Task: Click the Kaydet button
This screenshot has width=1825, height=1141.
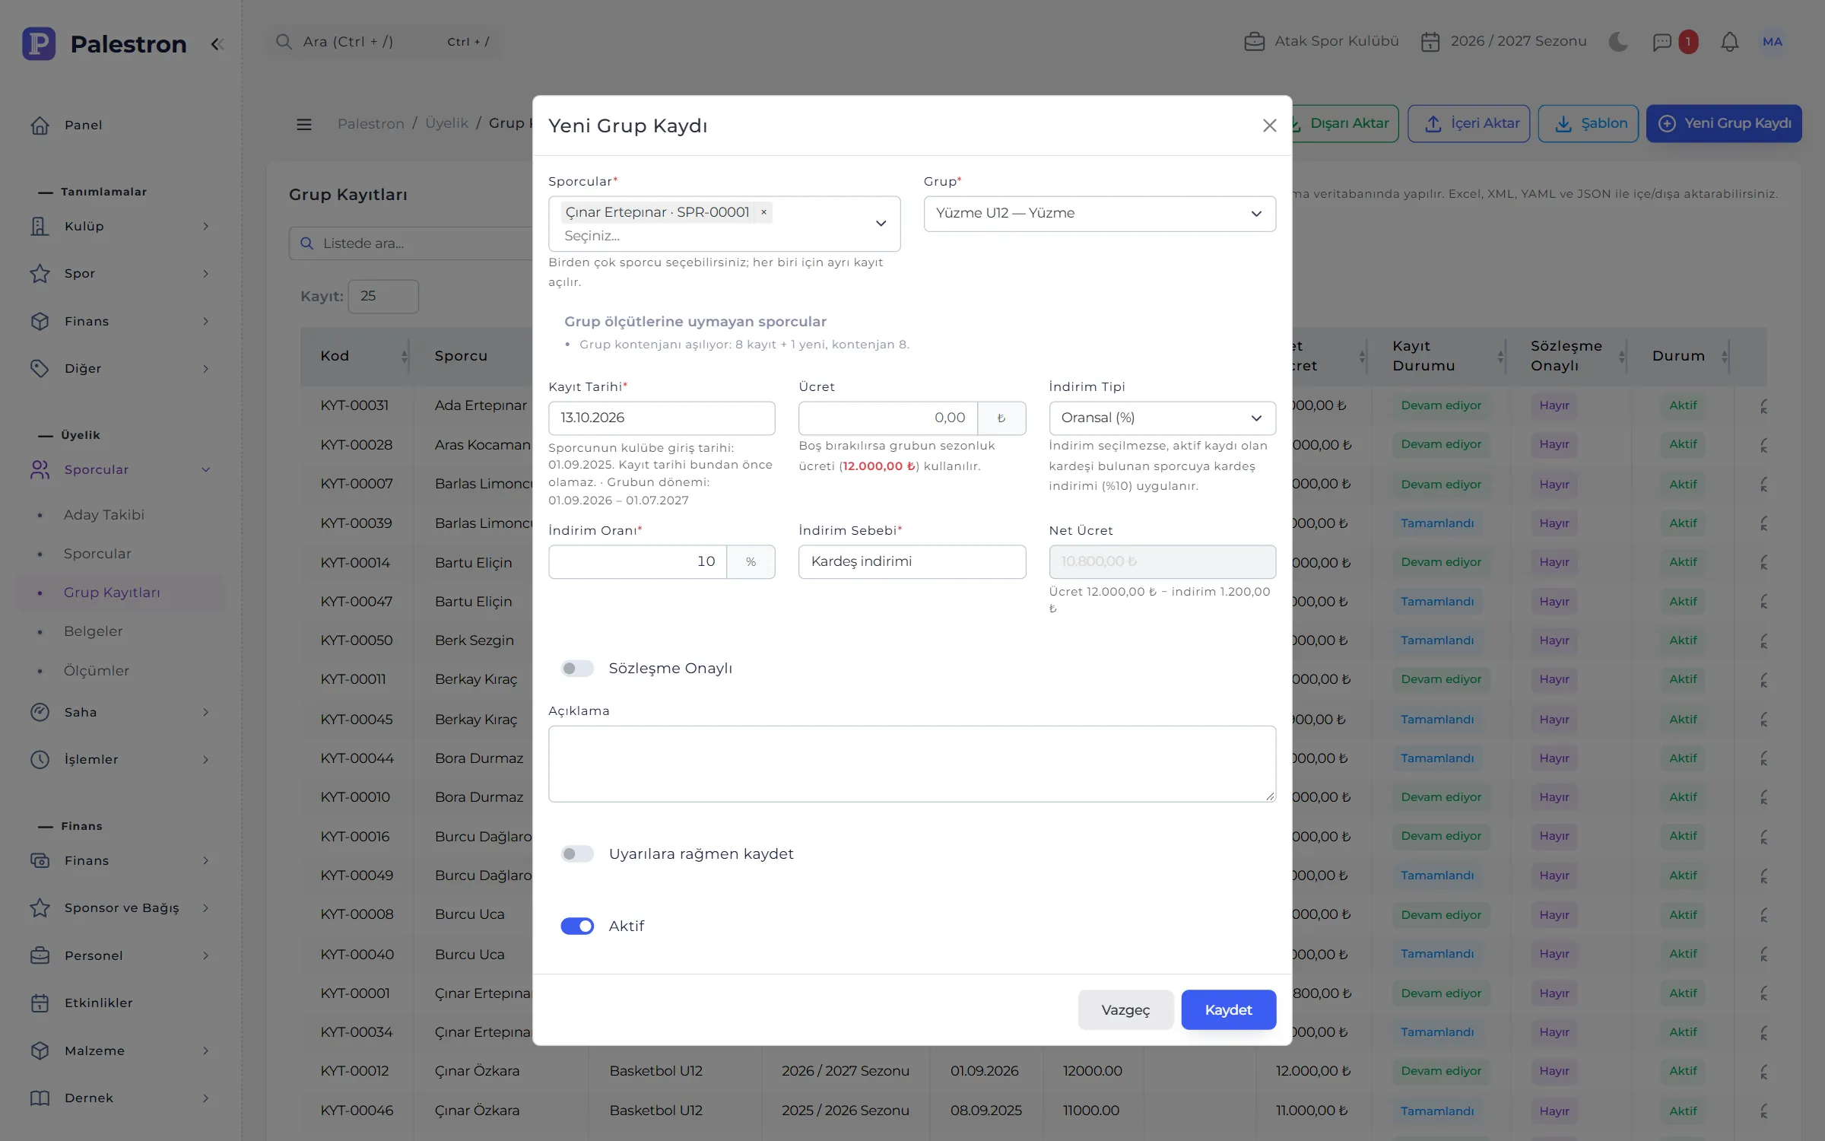Action: (1228, 1009)
